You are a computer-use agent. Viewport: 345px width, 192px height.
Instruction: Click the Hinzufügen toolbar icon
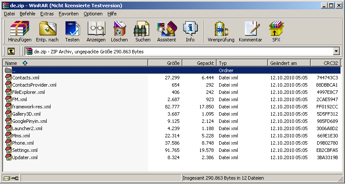(x=20, y=28)
